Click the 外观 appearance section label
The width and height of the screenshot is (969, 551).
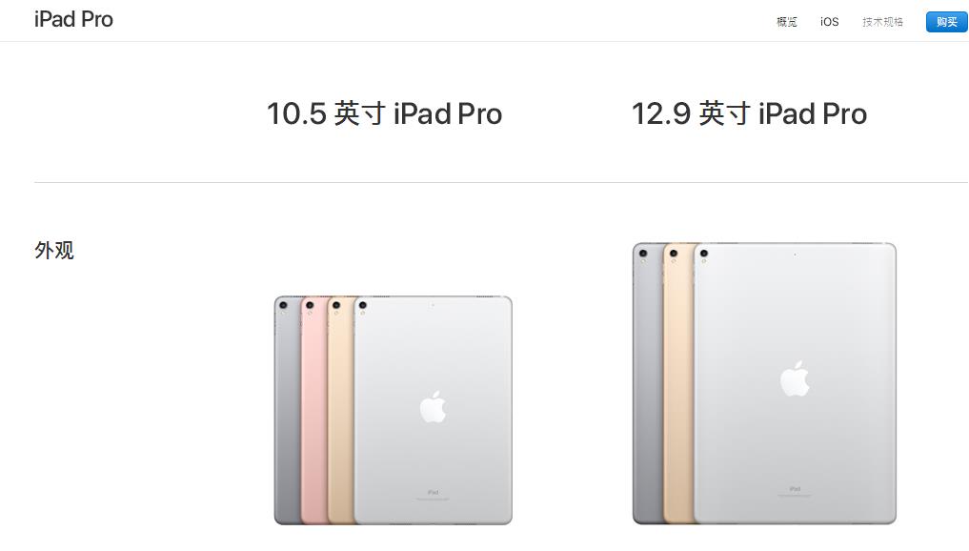(x=54, y=251)
